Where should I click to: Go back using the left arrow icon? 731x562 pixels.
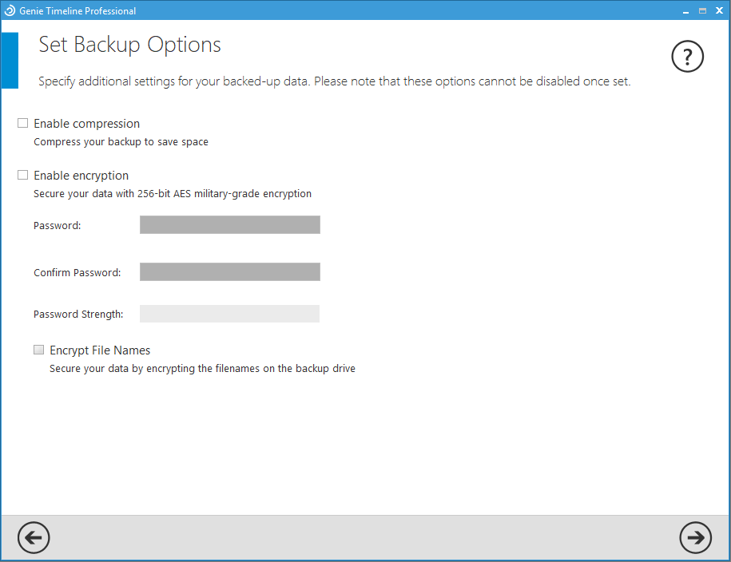coord(34,538)
